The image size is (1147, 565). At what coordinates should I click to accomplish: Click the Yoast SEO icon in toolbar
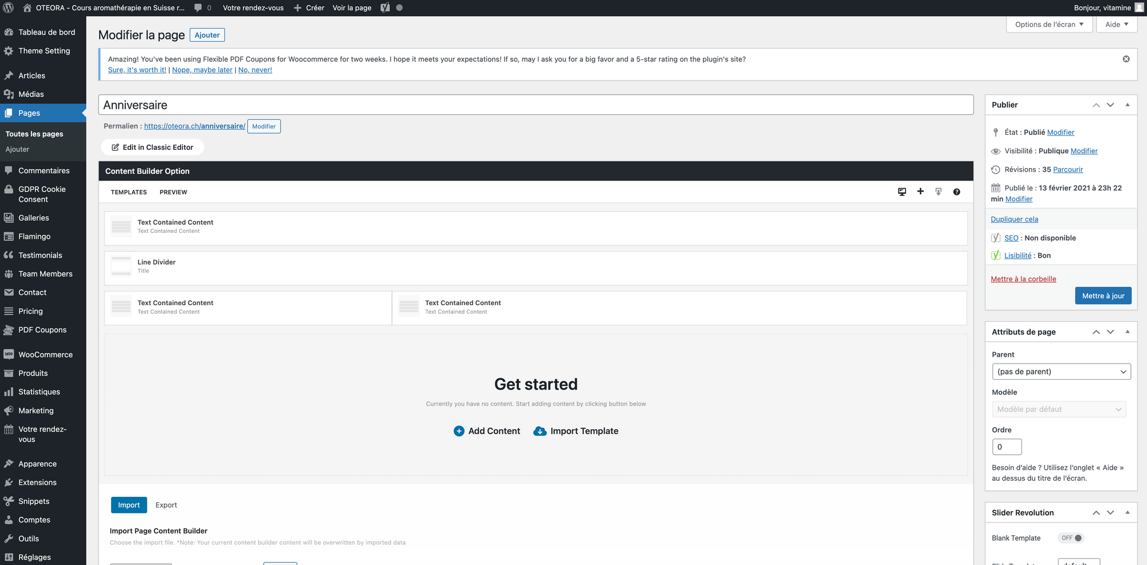[x=384, y=7]
